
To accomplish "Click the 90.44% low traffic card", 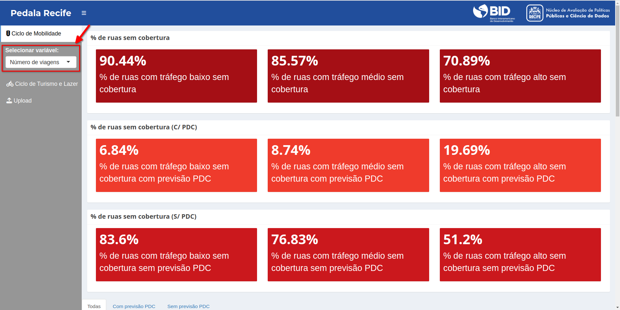I will pyautogui.click(x=176, y=76).
